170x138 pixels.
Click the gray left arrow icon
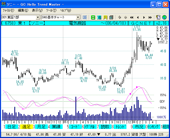(119, 17)
